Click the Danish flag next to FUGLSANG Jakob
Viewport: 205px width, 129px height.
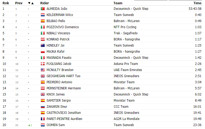(42, 64)
